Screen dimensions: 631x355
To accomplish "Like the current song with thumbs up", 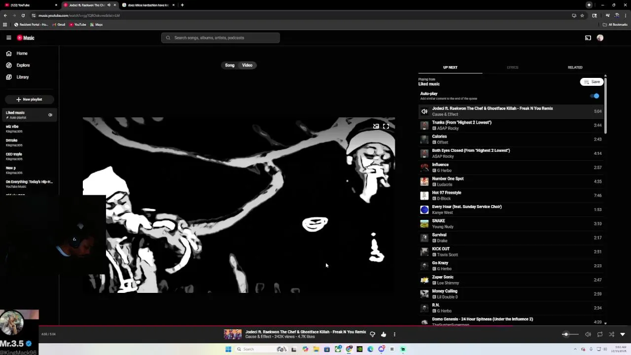I will 384,334.
